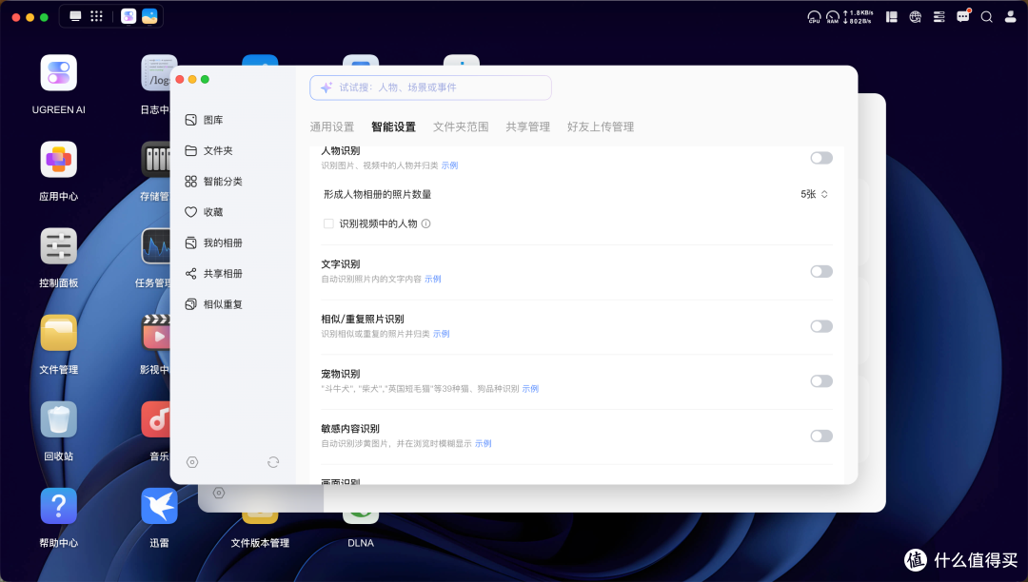Click info icon beside 识别视频中的人物

(x=426, y=223)
